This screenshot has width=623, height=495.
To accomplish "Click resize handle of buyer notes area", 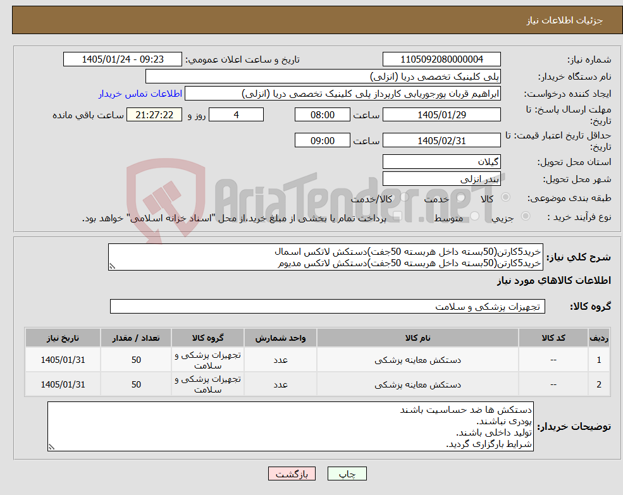I will point(51,447).
